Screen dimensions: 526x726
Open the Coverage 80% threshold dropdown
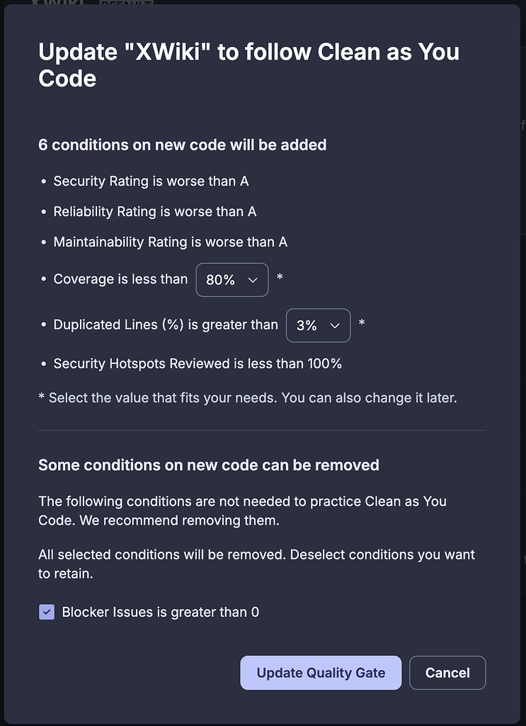pos(232,279)
